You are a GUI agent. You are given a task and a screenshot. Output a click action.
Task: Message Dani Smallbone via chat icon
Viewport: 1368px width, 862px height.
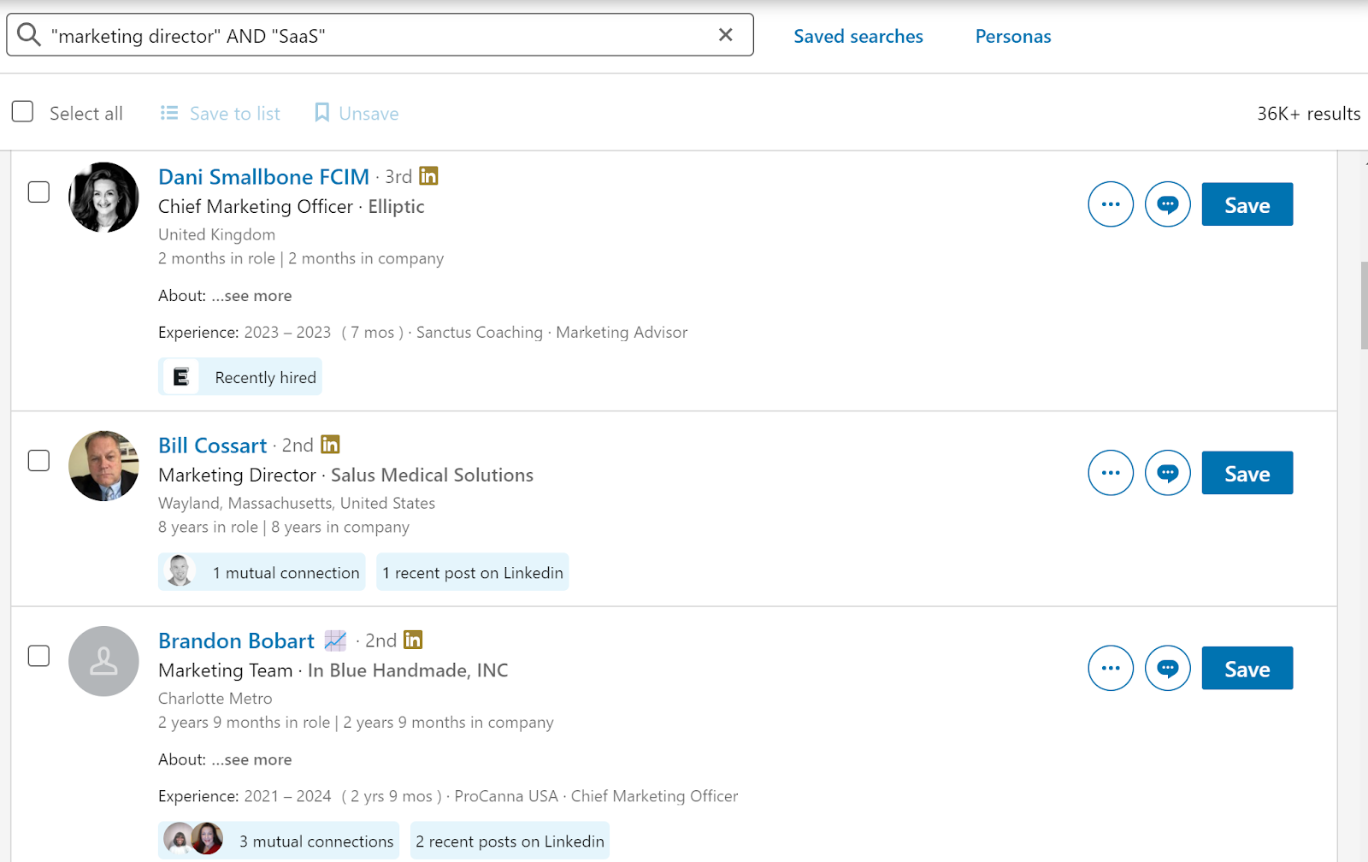point(1168,204)
